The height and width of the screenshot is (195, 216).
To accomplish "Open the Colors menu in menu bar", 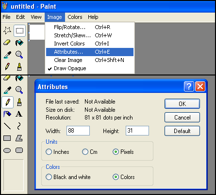I will point(75,17).
